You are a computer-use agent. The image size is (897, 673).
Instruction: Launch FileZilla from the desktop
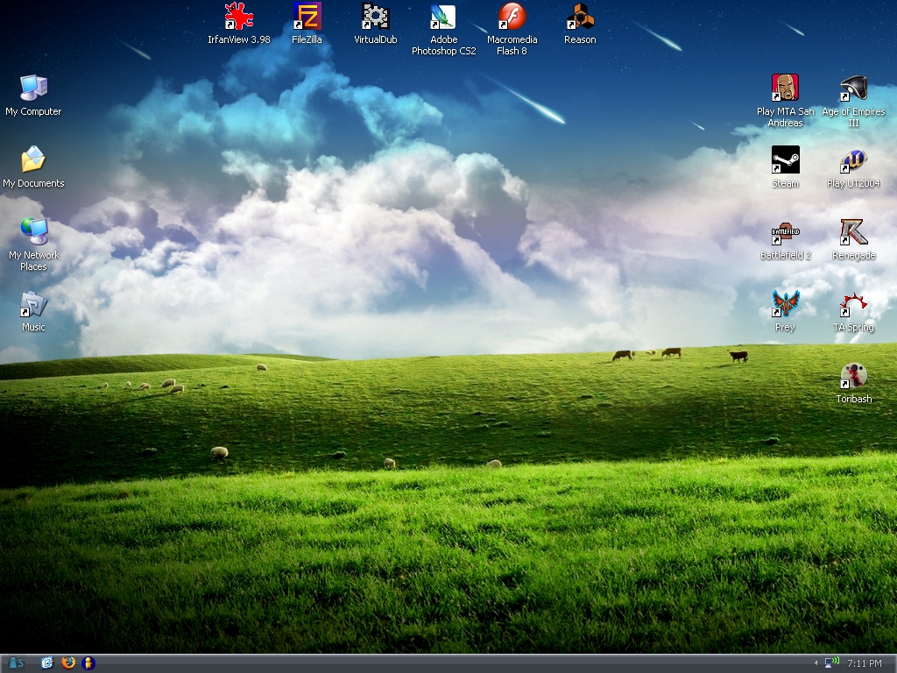coord(307,17)
